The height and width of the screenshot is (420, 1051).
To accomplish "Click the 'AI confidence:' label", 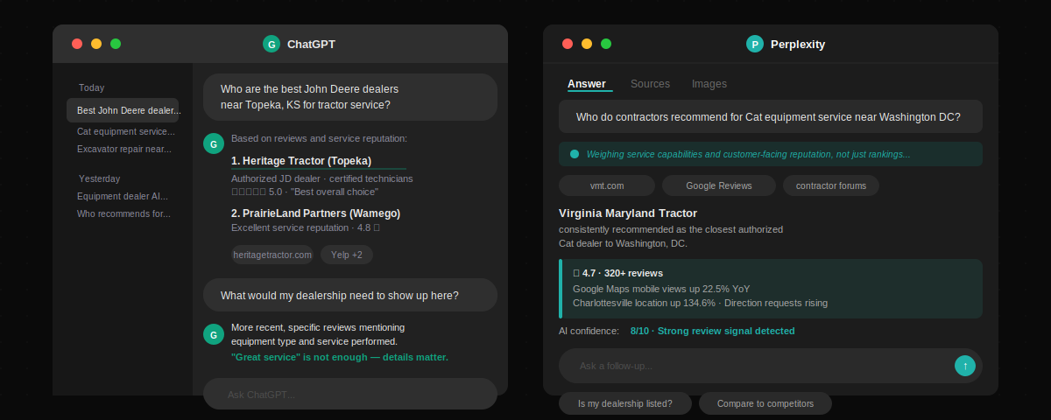I will [x=590, y=331].
